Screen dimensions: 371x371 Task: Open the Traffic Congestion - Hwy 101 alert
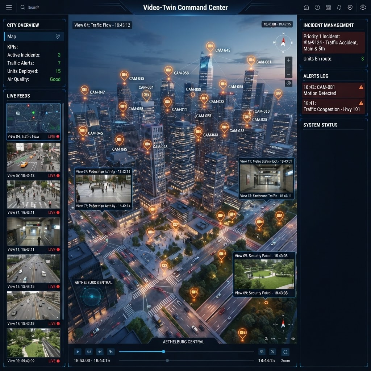334,106
